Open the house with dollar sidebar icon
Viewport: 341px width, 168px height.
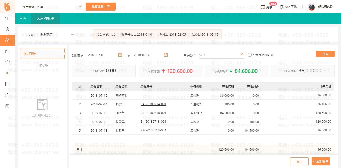(x=7, y=29)
